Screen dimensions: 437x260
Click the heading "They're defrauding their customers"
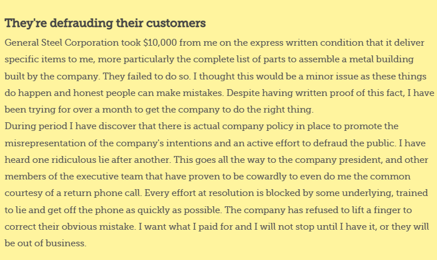click(x=105, y=23)
